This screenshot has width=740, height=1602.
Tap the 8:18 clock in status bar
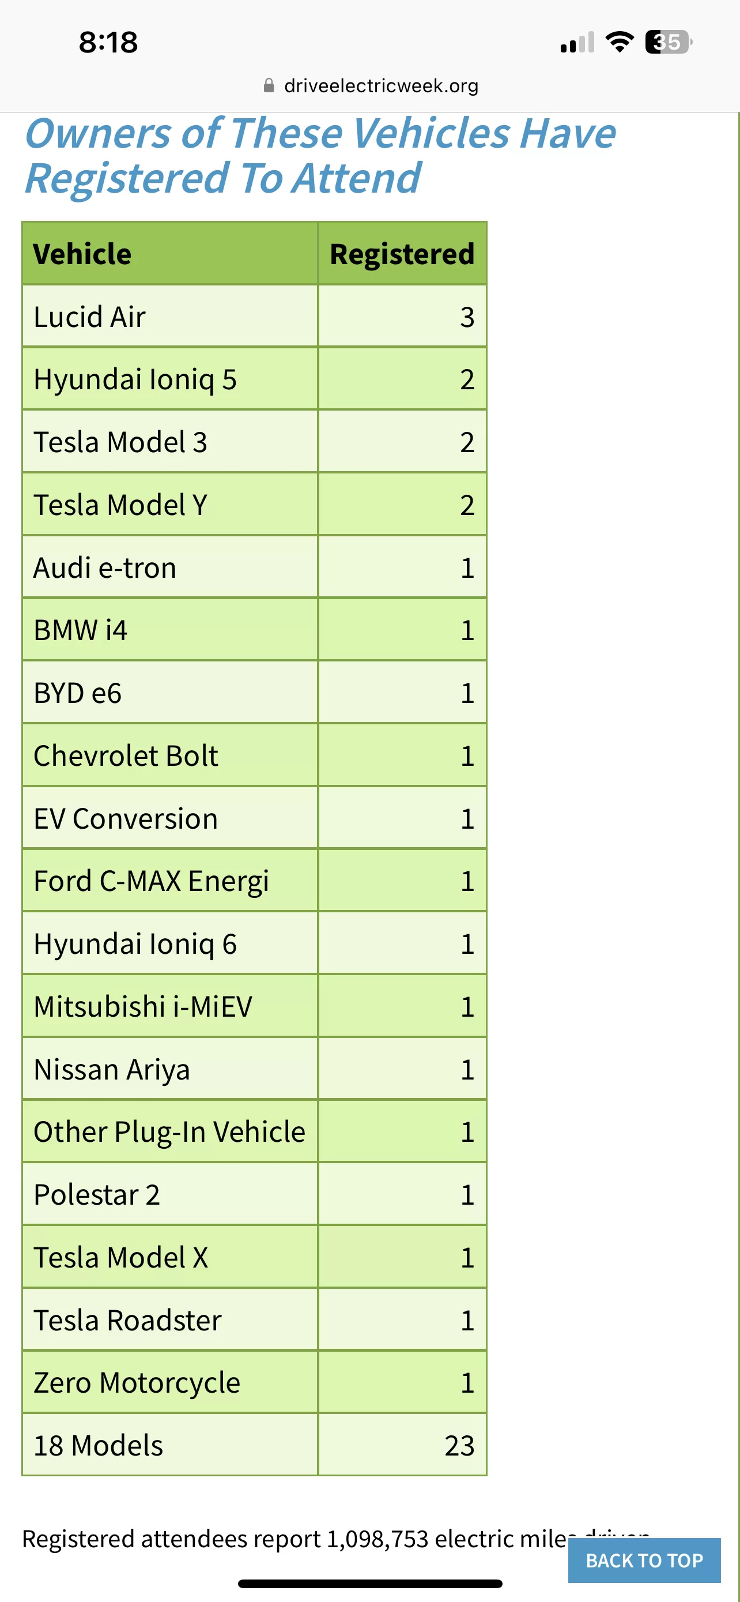(108, 42)
